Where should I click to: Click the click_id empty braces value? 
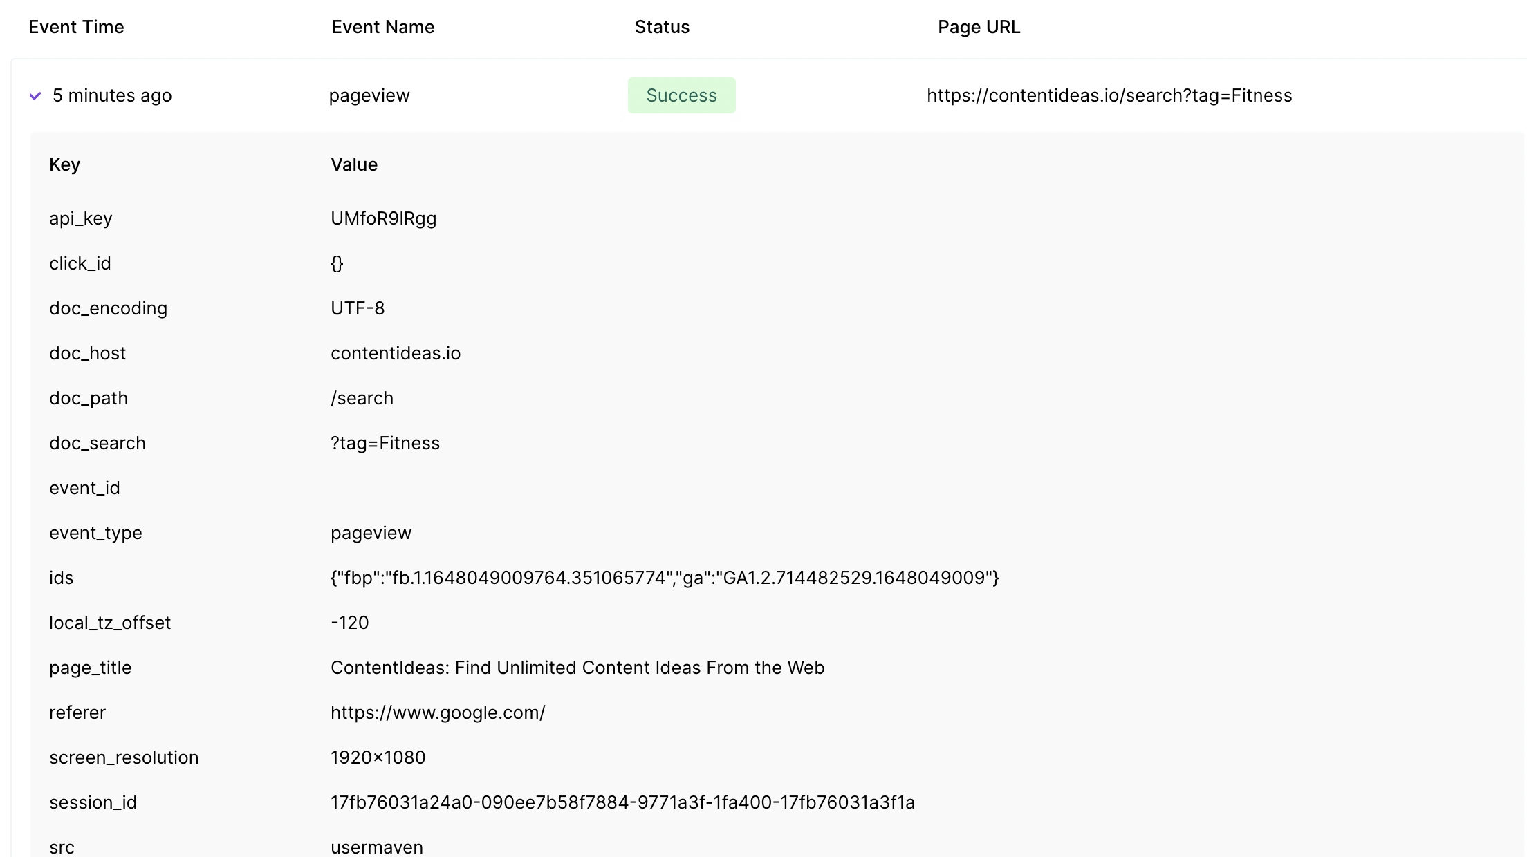point(337,263)
